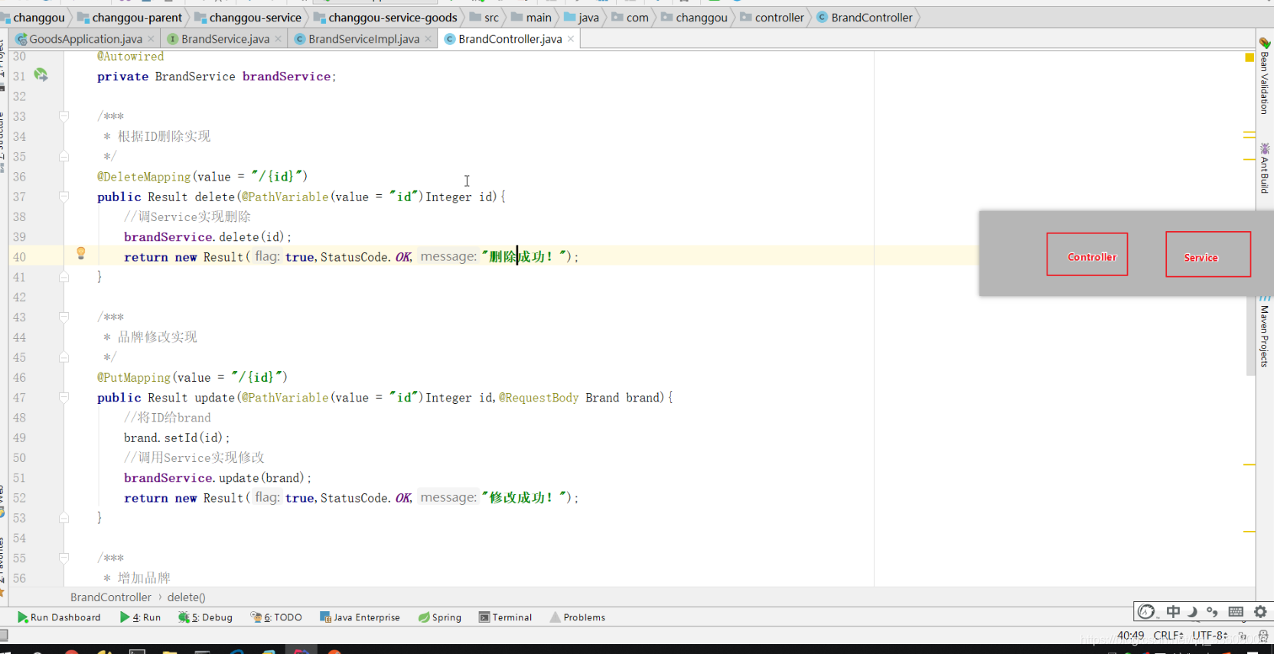This screenshot has width=1274, height=654.
Task: Open the Run Dashboard tool window
Action: [59, 617]
